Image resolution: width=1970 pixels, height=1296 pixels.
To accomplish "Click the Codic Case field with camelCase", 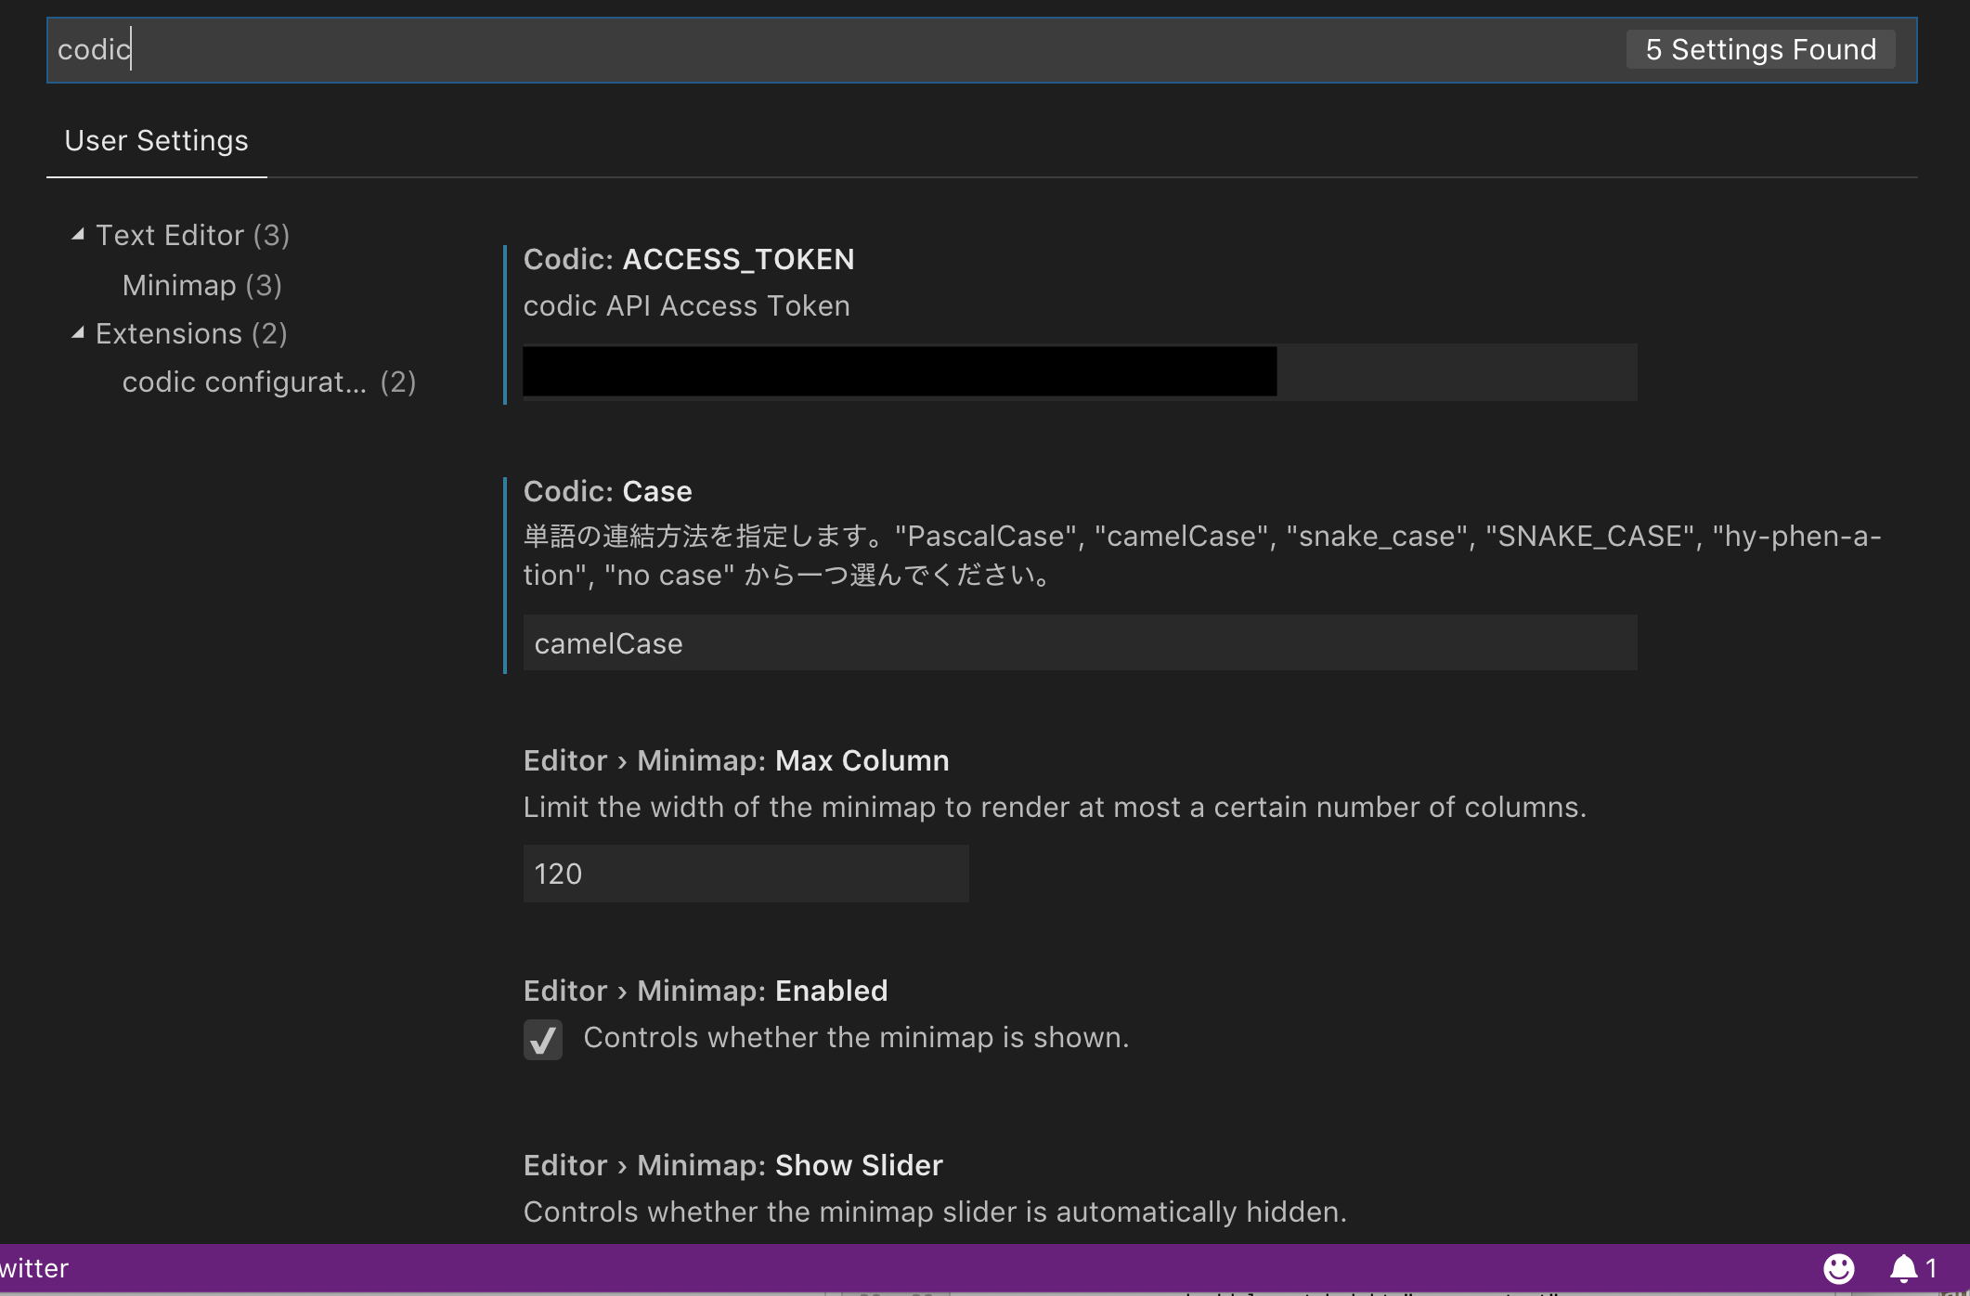I will 1080,642.
